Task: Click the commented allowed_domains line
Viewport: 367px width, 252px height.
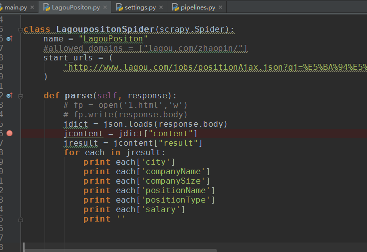Action: coord(145,48)
